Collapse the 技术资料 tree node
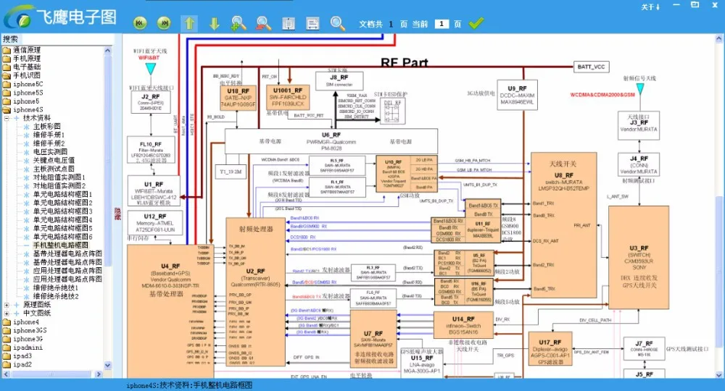725x391 pixels. point(7,118)
